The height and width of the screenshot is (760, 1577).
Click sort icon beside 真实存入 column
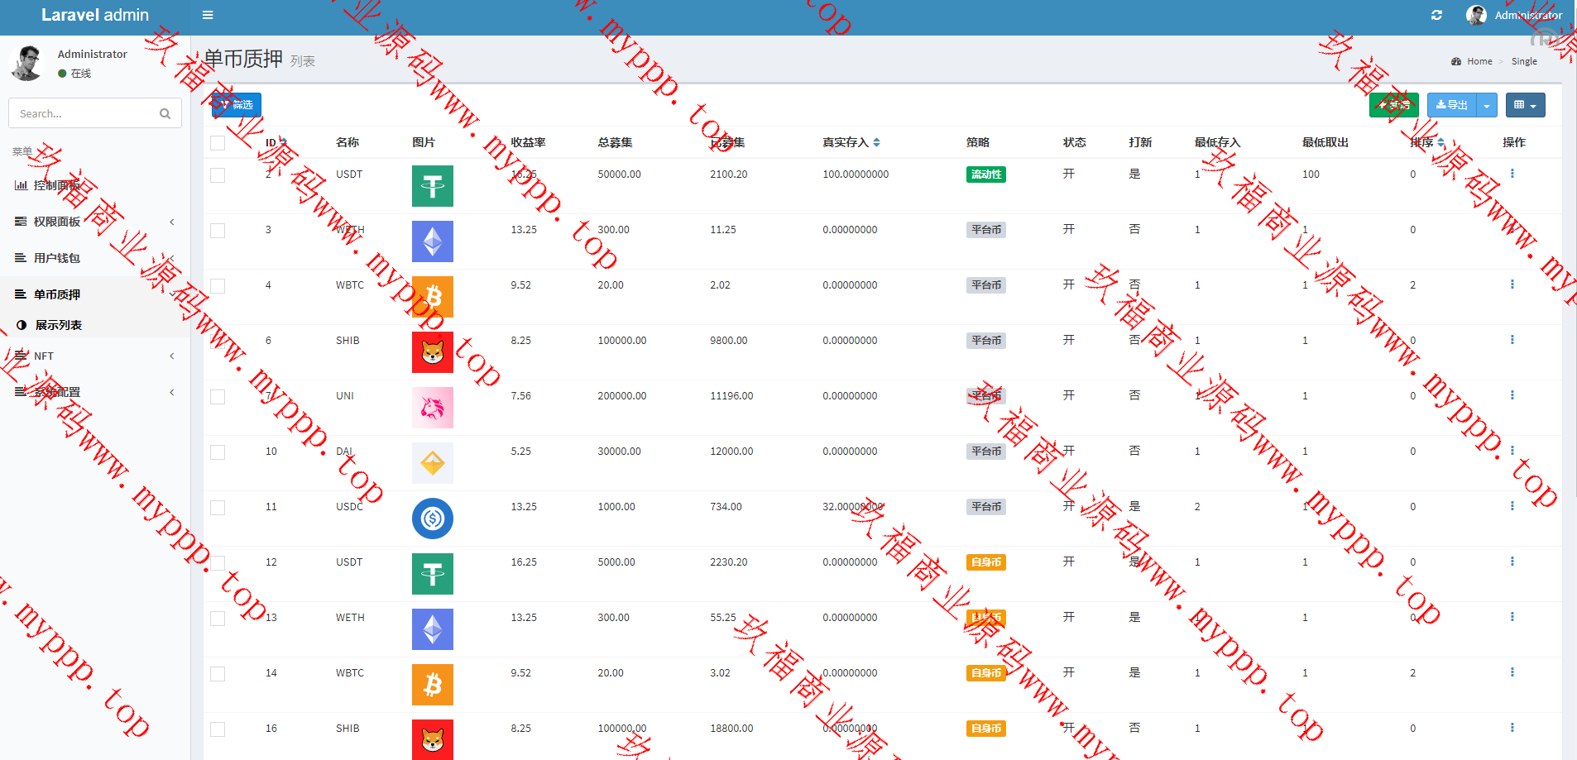pyautogui.click(x=876, y=142)
